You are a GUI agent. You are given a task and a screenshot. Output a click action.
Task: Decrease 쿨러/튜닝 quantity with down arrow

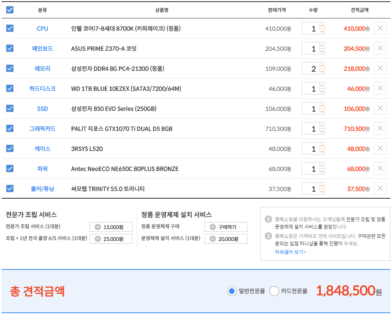(x=322, y=192)
